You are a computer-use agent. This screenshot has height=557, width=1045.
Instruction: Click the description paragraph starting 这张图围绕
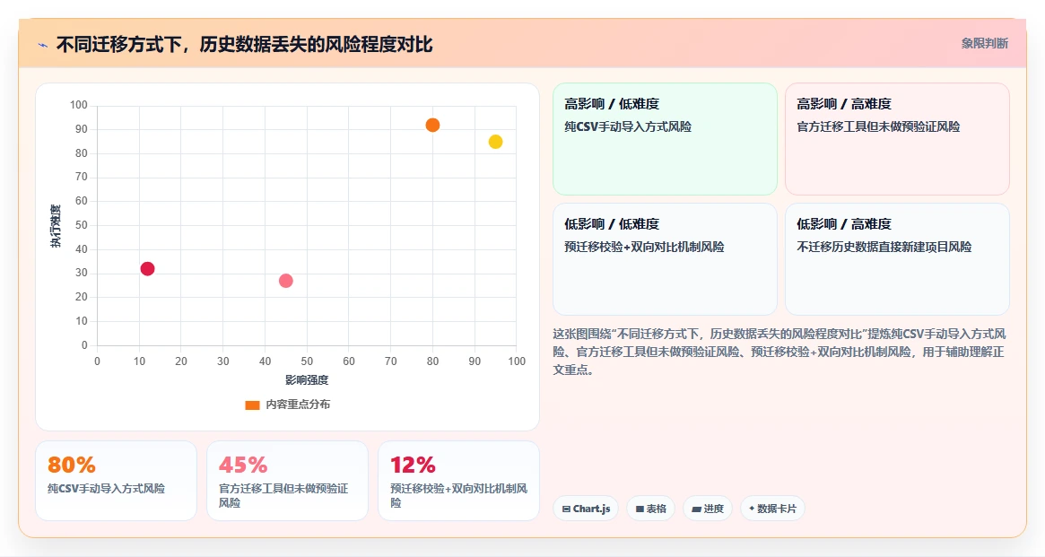click(779, 352)
